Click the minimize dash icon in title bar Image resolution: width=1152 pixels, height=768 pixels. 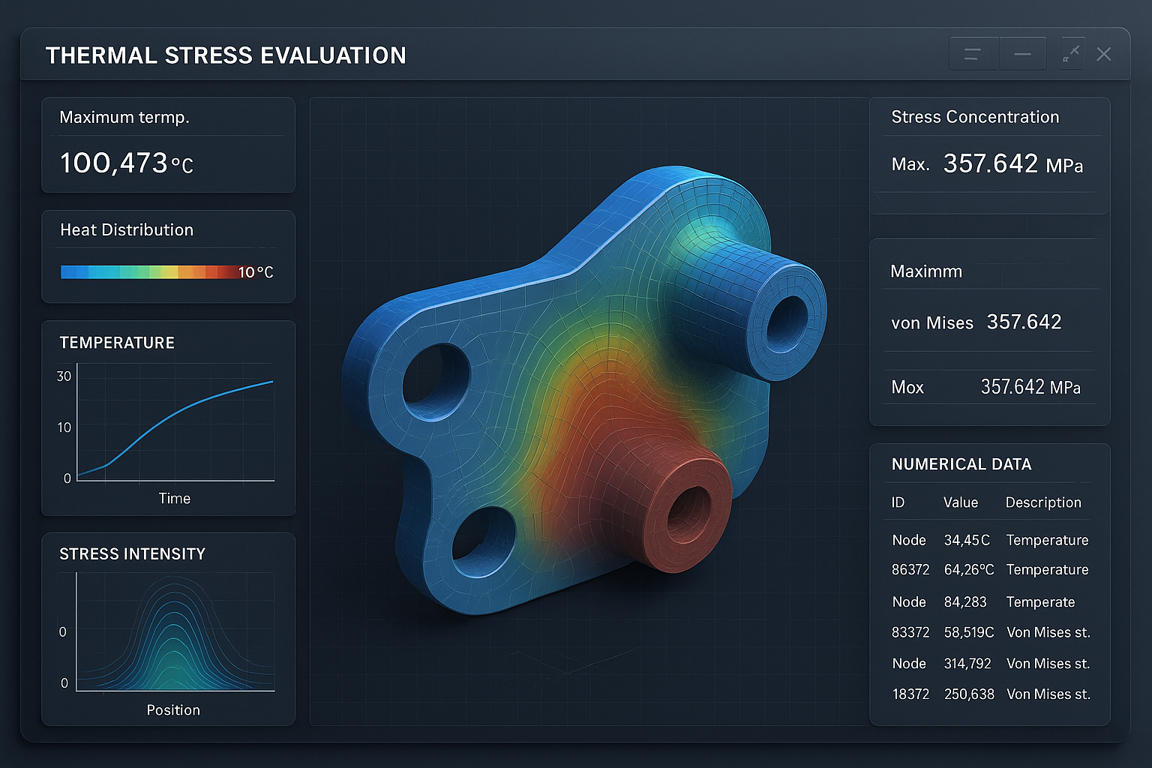point(1021,54)
